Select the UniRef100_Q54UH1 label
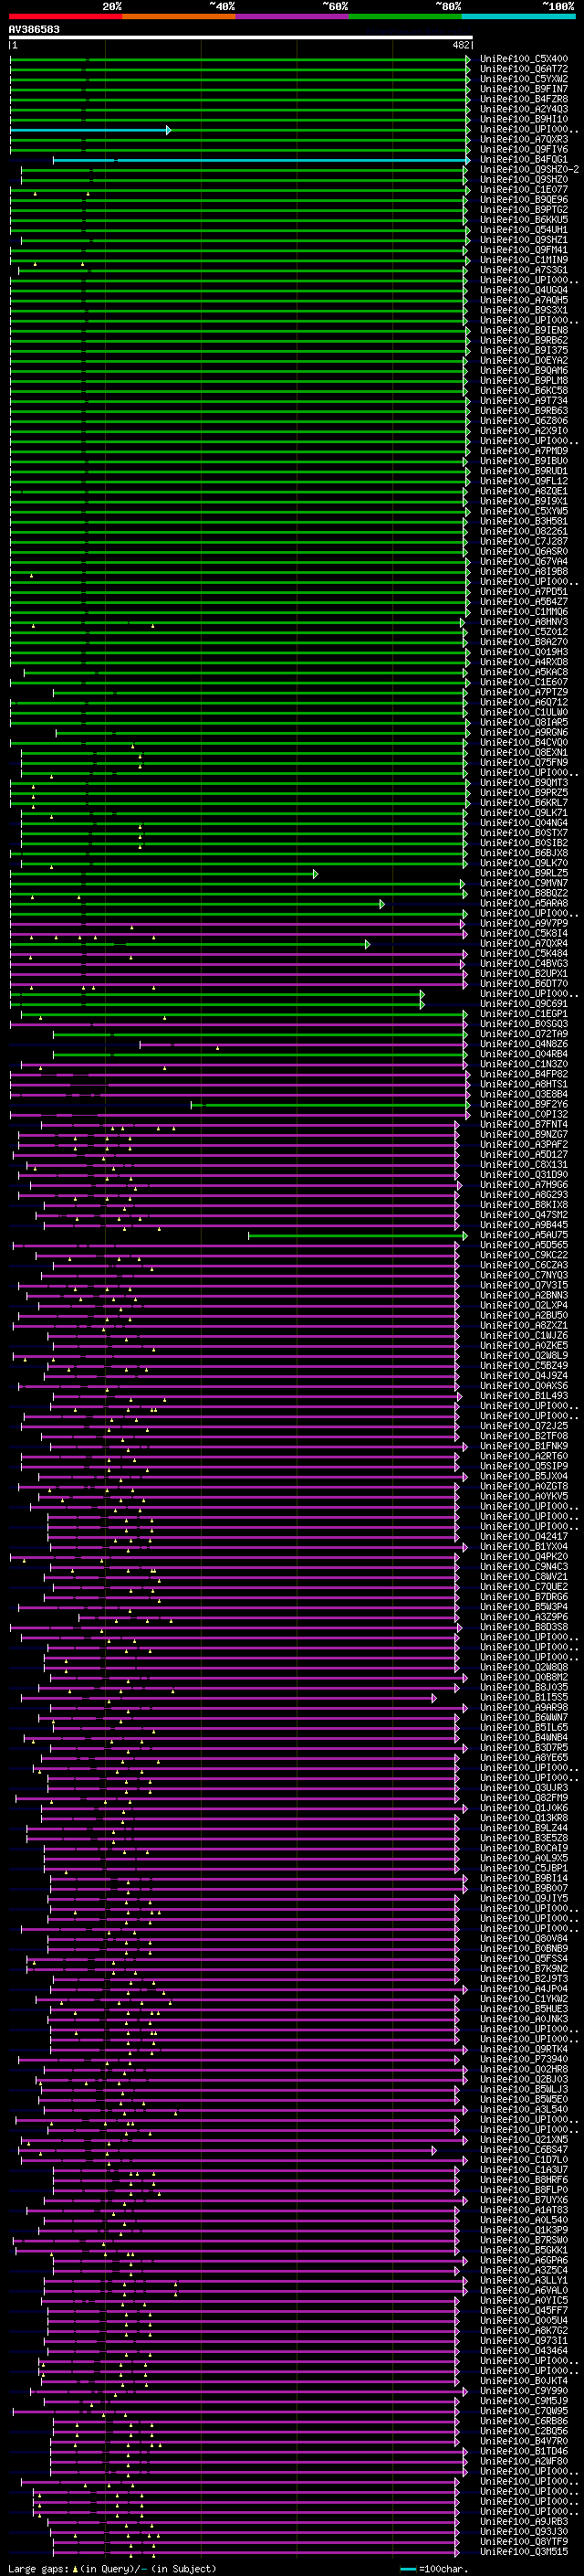The width and height of the screenshot is (584, 2576). point(523,230)
